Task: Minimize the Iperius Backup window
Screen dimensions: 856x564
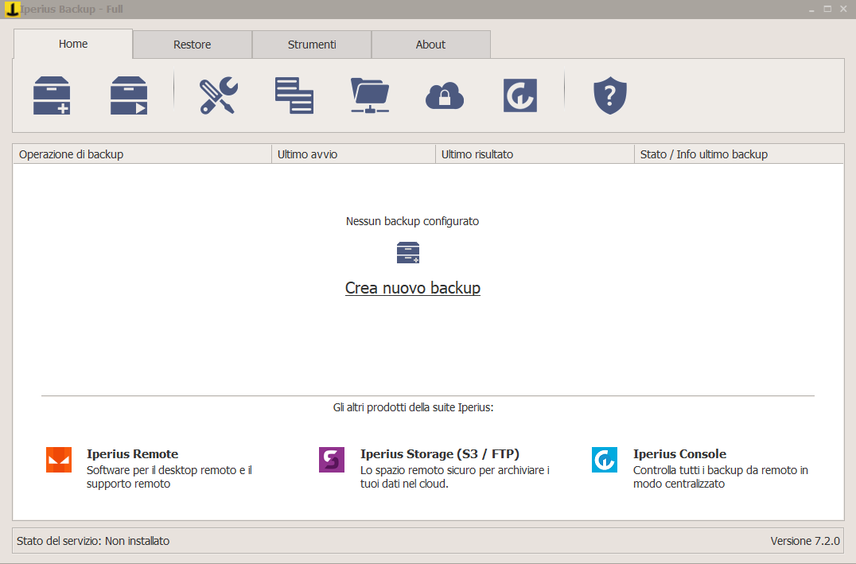Action: click(811, 10)
